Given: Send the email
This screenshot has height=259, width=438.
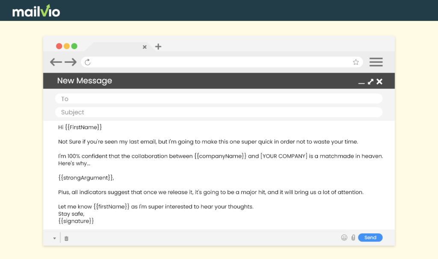Looking at the screenshot, I should pos(370,238).
